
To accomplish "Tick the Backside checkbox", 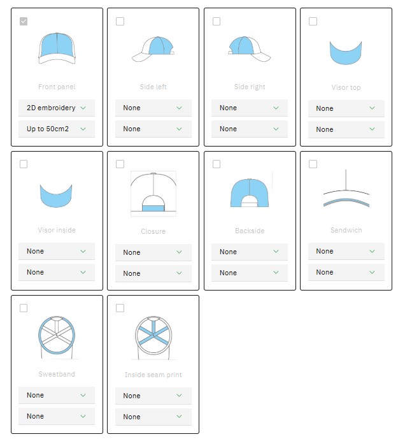I will [217, 164].
